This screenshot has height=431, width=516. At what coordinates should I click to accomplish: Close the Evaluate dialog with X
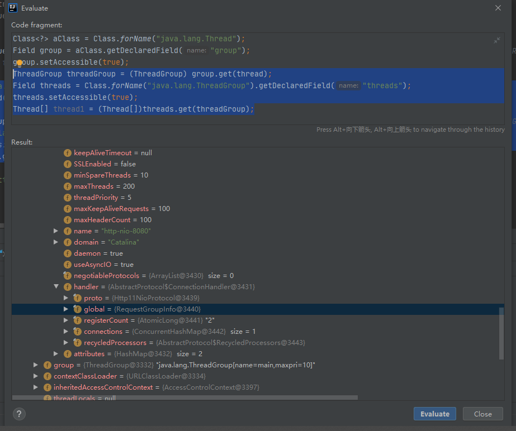click(x=498, y=8)
